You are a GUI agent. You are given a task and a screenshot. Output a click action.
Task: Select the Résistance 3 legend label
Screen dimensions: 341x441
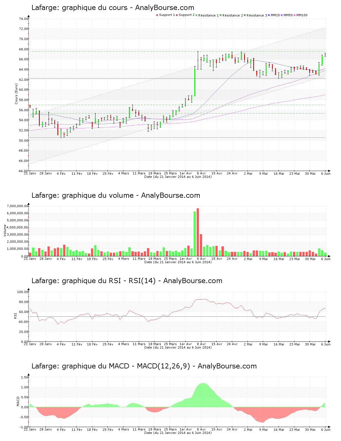(x=257, y=15)
